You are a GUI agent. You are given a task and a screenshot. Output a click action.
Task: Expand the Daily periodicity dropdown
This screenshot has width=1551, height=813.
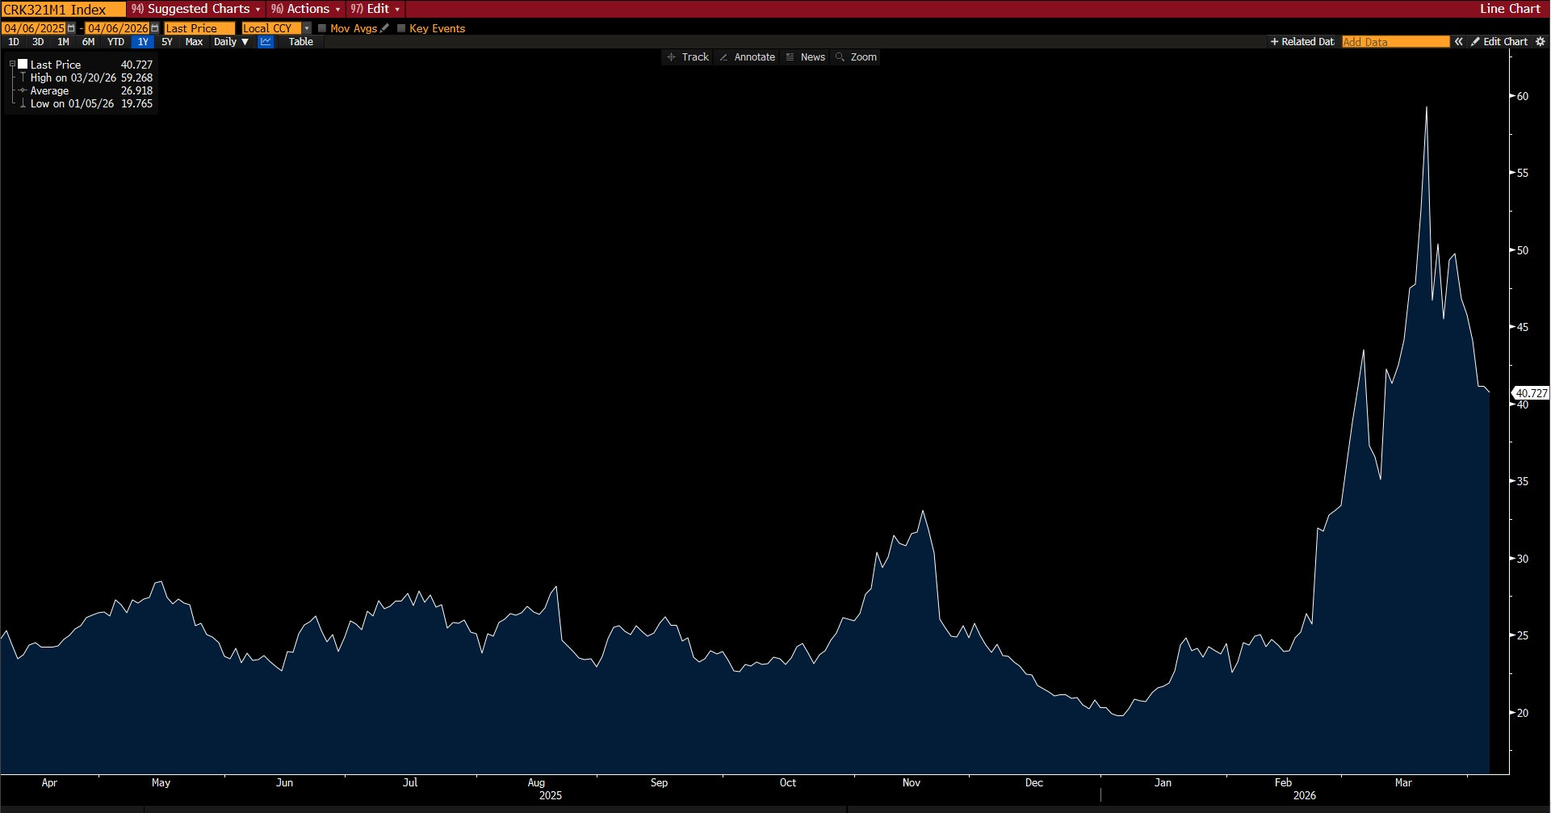[232, 42]
